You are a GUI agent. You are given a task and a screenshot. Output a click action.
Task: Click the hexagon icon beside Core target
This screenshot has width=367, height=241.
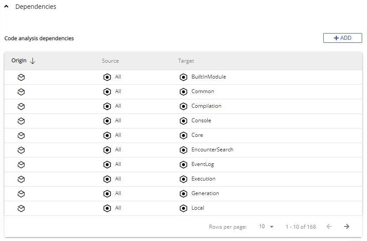[183, 136]
